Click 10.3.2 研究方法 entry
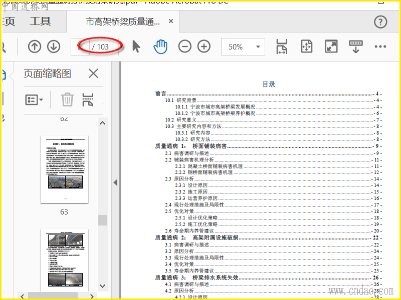This screenshot has width=401, height=300. pos(279,139)
